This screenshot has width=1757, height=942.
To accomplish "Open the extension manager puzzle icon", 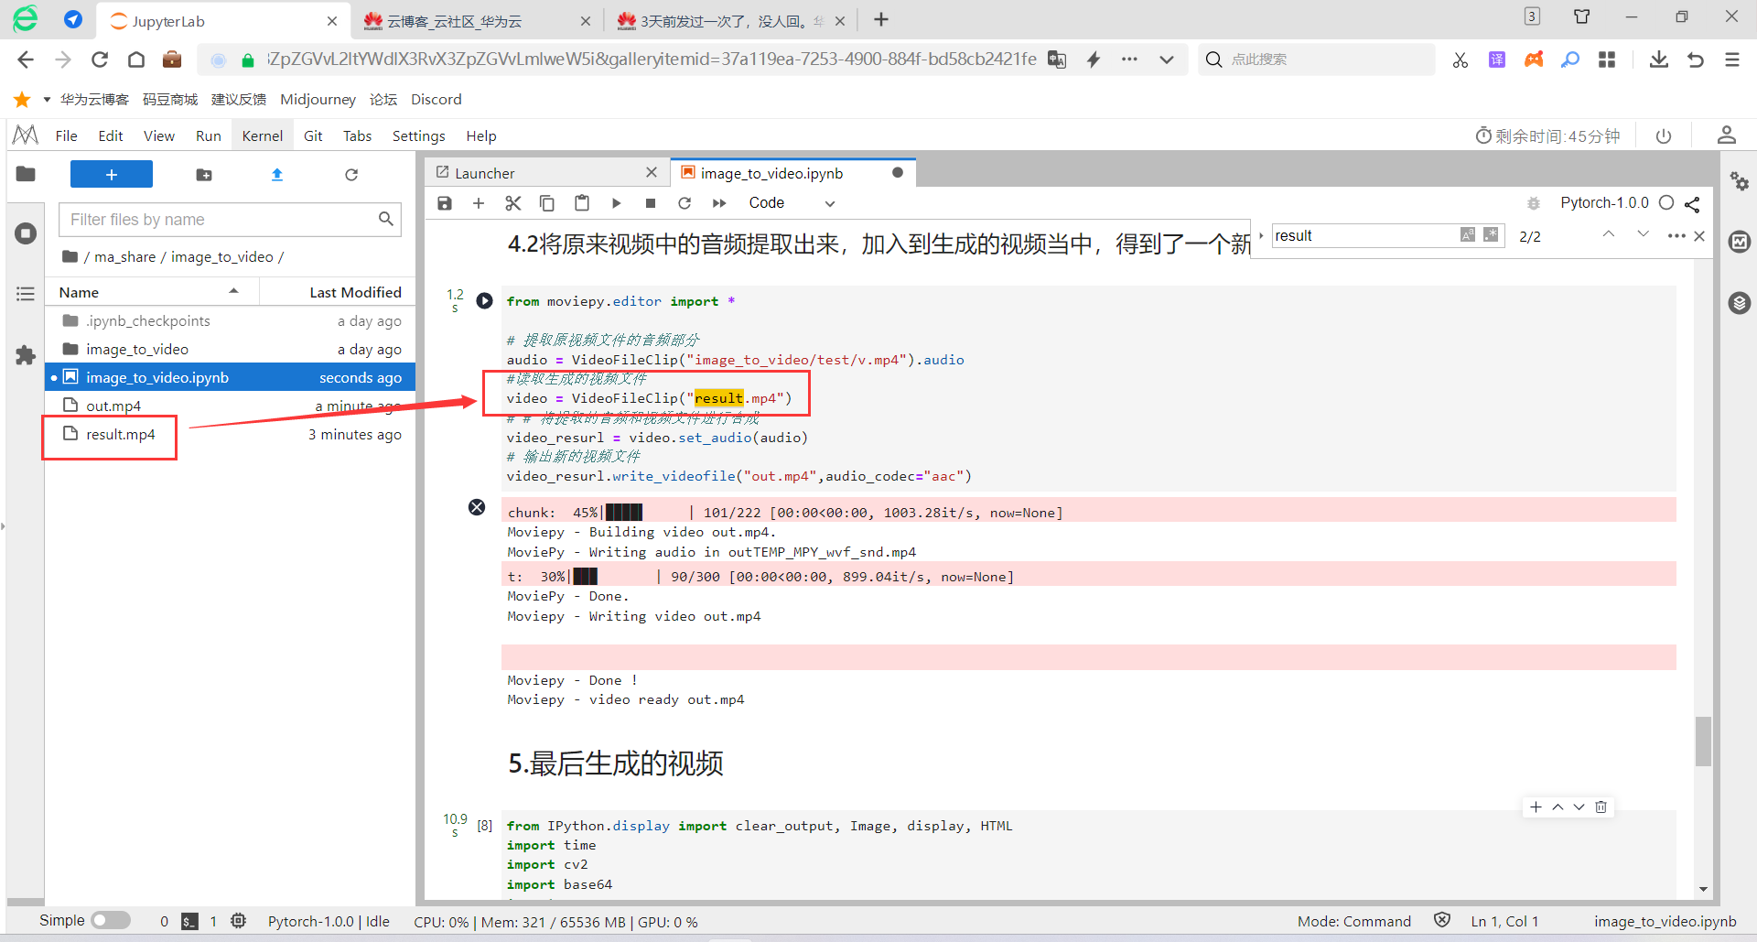I will click(26, 355).
